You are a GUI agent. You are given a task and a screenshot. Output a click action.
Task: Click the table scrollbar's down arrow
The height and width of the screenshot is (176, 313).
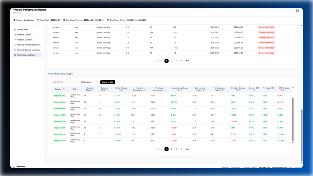click(x=293, y=143)
